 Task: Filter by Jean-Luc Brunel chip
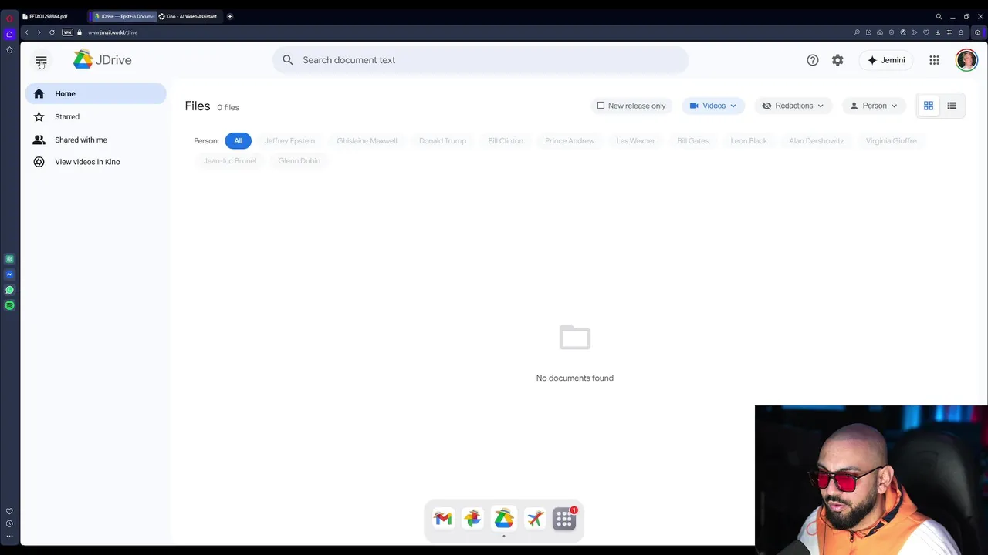point(229,161)
